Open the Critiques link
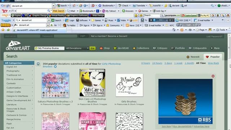This screenshot has width=231, height=130. click(x=160, y=48)
